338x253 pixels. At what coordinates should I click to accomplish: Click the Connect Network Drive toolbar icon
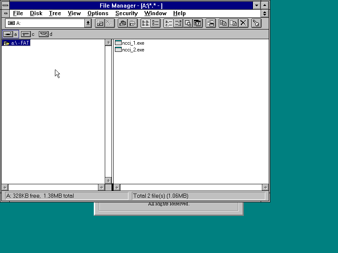(x=100, y=23)
